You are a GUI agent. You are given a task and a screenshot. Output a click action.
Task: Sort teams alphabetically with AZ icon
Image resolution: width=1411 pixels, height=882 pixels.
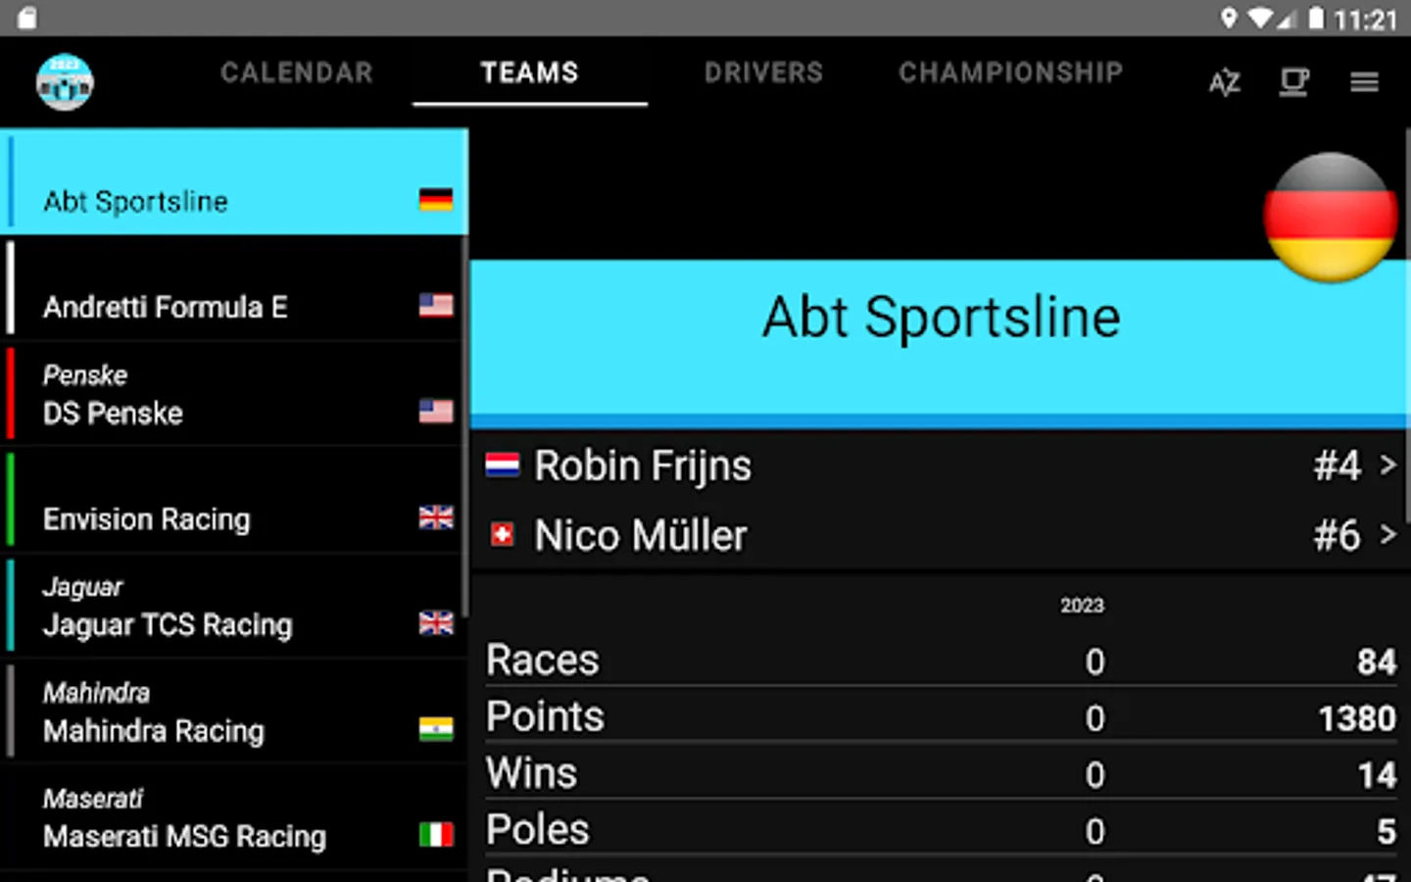point(1224,82)
